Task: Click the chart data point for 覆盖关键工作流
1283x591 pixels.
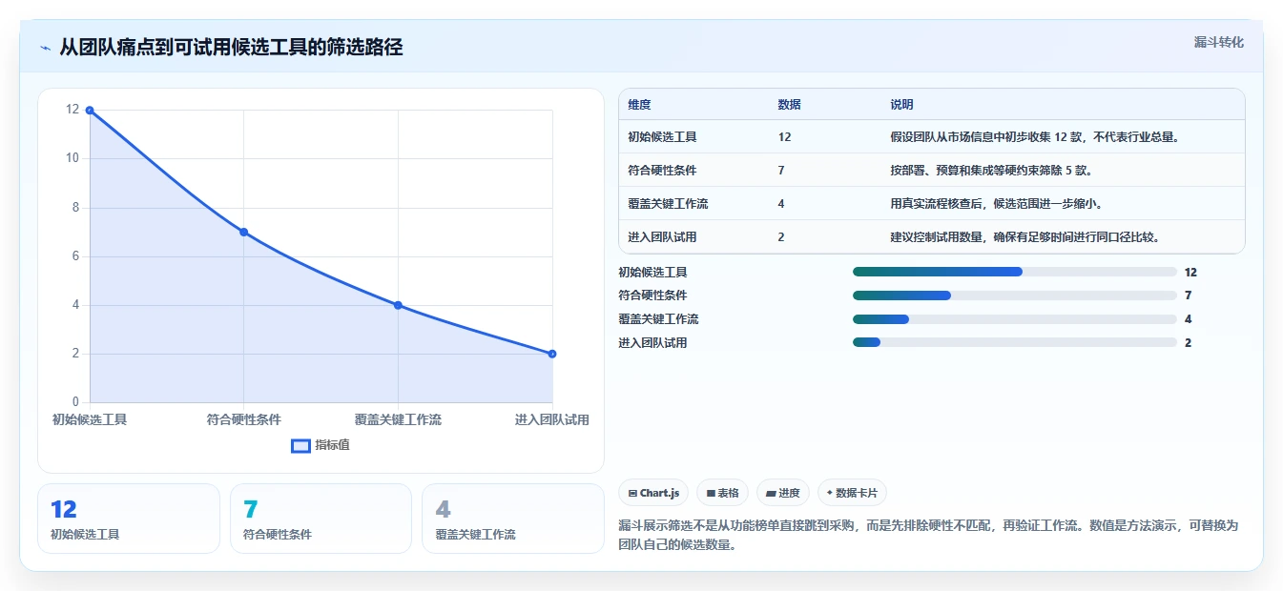Action: point(398,305)
